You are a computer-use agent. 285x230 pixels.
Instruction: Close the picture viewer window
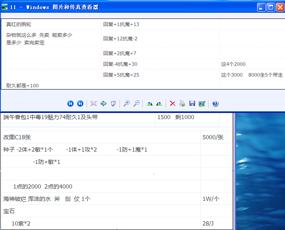(280, 7)
